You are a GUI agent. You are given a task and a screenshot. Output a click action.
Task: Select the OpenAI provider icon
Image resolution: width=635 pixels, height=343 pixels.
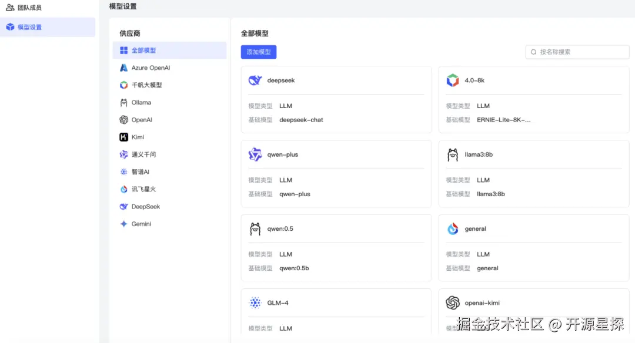pyautogui.click(x=124, y=119)
